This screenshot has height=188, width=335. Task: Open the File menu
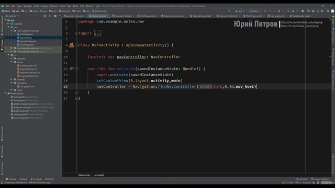(8, 6)
